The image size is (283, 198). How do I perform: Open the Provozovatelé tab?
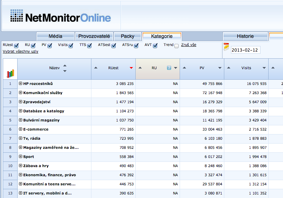(x=94, y=37)
